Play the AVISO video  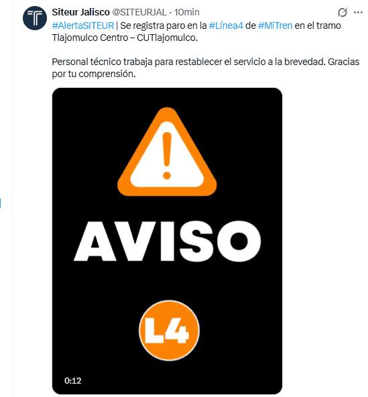click(167, 241)
